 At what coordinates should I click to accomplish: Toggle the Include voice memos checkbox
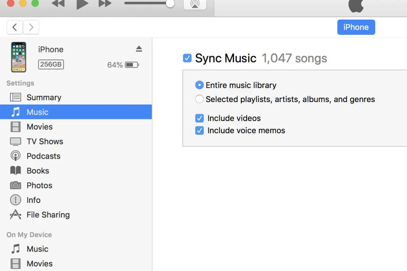pos(199,131)
